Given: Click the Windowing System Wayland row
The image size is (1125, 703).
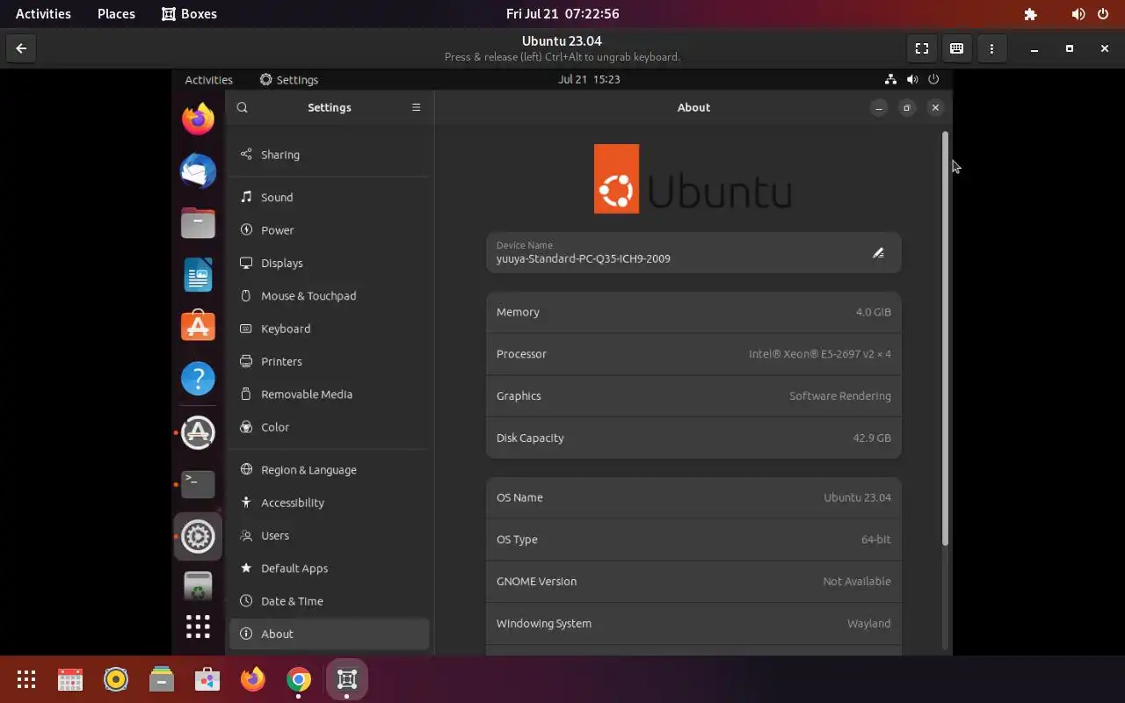Looking at the screenshot, I should [693, 623].
